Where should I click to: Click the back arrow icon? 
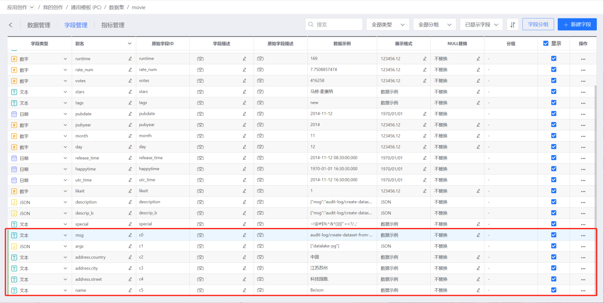pyautogui.click(x=10, y=25)
